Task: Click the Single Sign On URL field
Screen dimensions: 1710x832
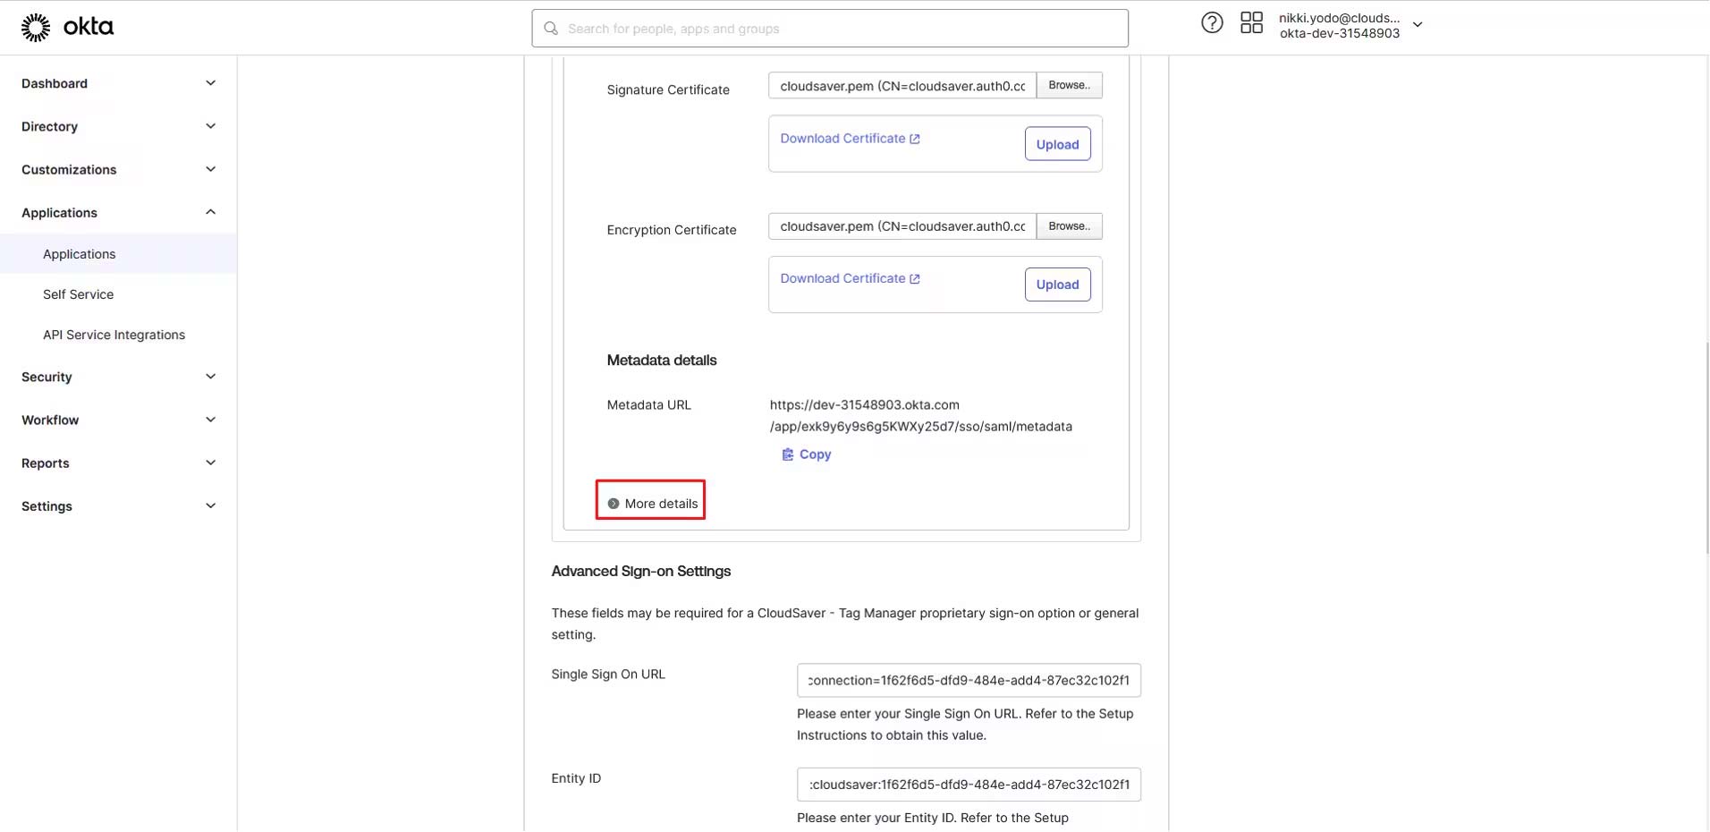Action: coord(968,680)
